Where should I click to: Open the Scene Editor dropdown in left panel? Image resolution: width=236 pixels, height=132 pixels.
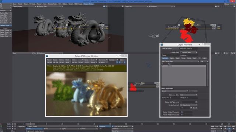[x=6, y=23]
